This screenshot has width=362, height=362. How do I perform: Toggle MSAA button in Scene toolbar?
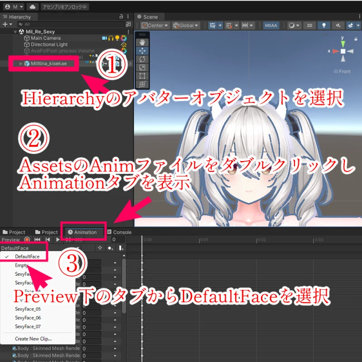[x=271, y=25]
